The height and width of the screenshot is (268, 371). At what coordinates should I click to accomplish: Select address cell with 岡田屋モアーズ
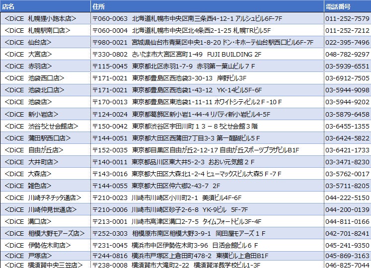[207, 233]
